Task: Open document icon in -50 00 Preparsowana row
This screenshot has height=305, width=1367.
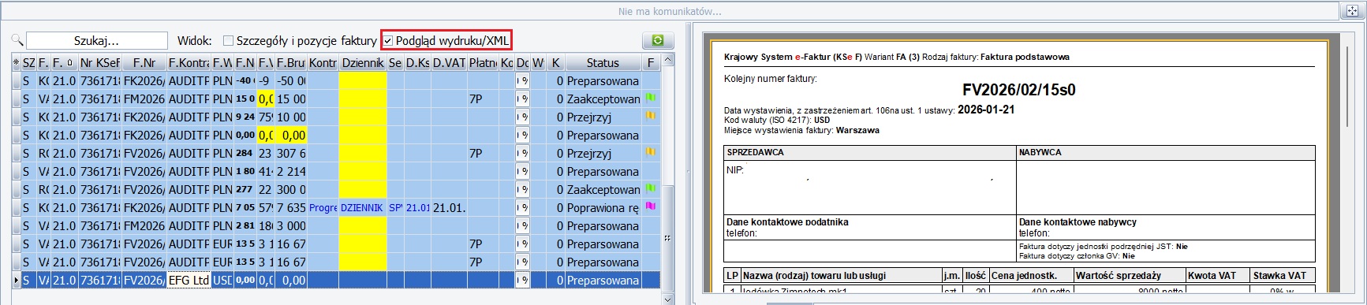Action: click(x=522, y=80)
